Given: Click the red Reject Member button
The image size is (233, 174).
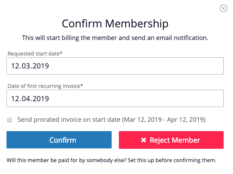Looking at the screenshot, I should (x=171, y=140).
